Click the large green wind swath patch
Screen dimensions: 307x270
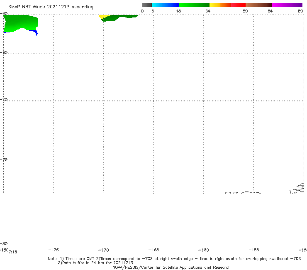[x=21, y=23]
